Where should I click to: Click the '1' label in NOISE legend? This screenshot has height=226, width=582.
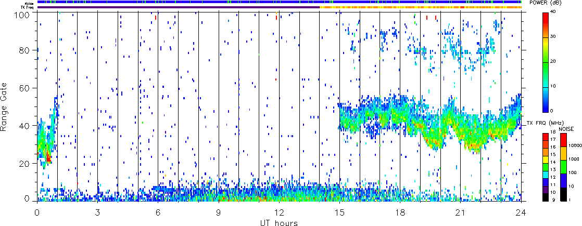pyautogui.click(x=570, y=200)
